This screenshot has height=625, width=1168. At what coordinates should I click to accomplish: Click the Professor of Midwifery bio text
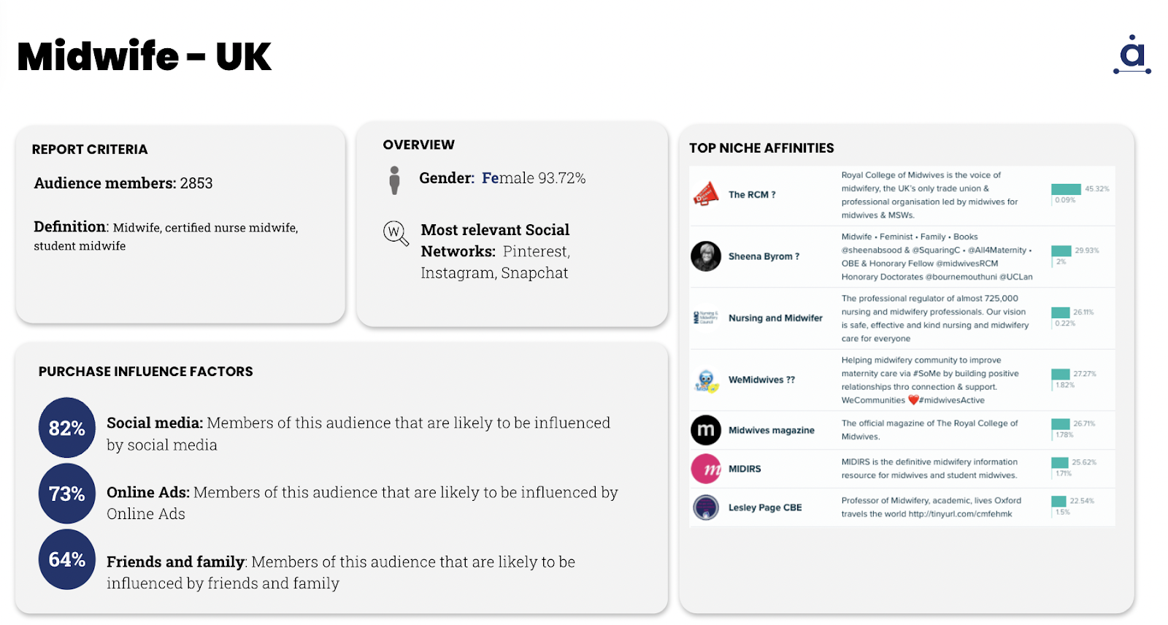pyautogui.click(x=931, y=507)
